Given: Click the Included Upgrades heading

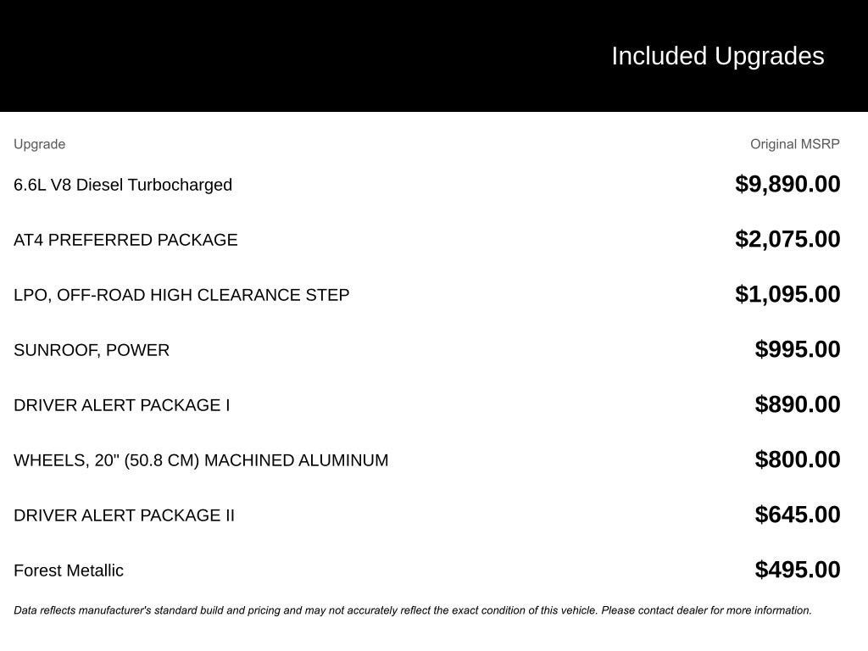Looking at the screenshot, I should point(717,56).
